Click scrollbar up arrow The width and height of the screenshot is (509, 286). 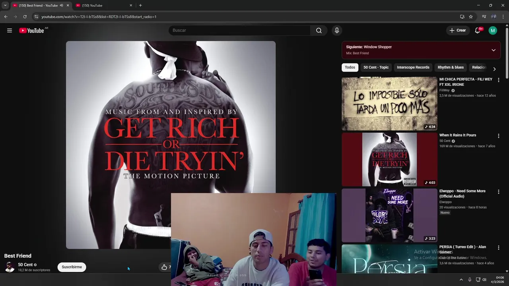click(x=507, y=25)
